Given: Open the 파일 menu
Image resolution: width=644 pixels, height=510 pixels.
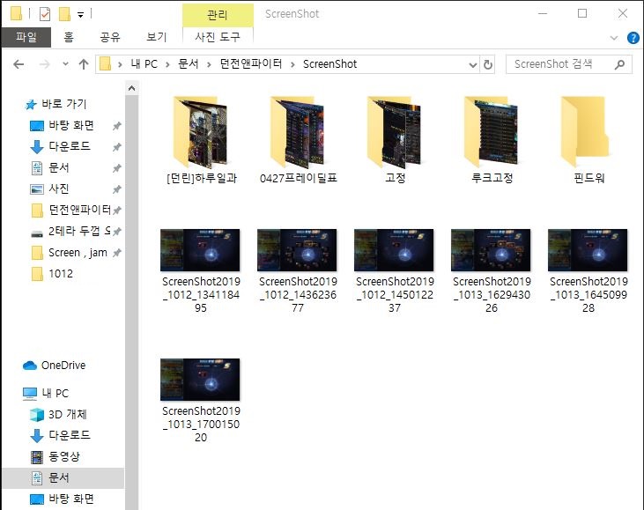Looking at the screenshot, I should click(26, 37).
